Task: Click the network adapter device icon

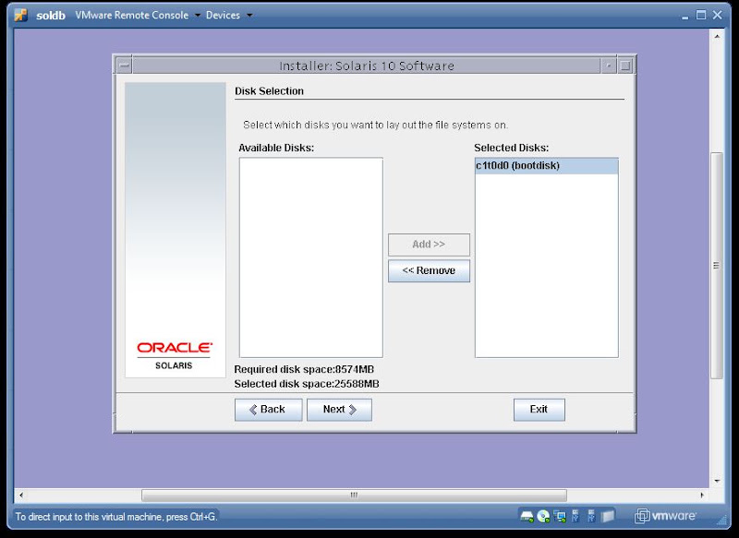Action: pos(560,517)
